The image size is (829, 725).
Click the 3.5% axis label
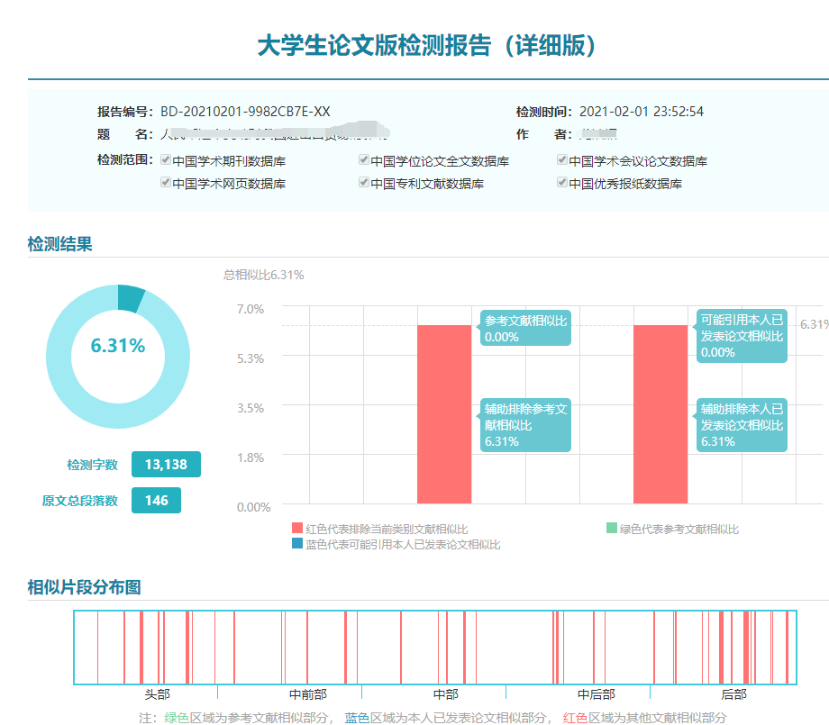tap(251, 408)
